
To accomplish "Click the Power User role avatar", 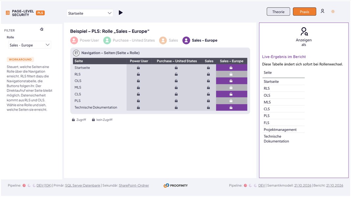I will (74, 40).
